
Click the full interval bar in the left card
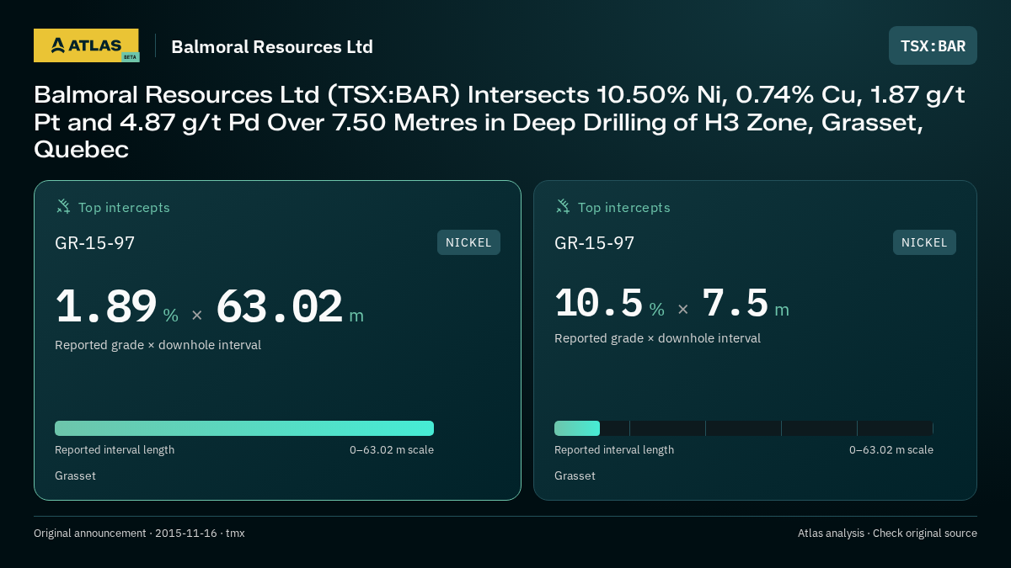[244, 428]
